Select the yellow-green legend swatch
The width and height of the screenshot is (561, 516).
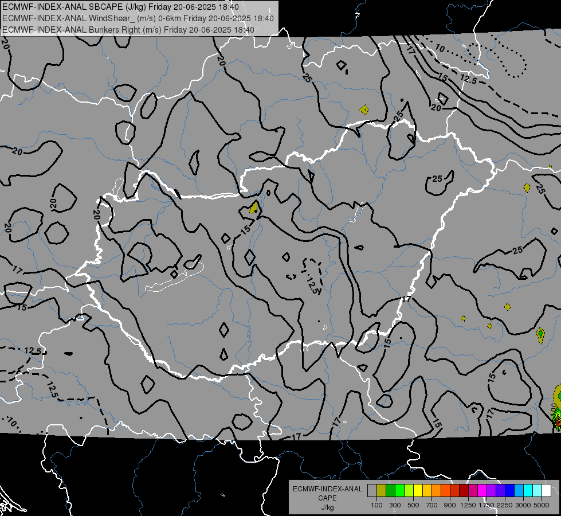[x=409, y=491]
